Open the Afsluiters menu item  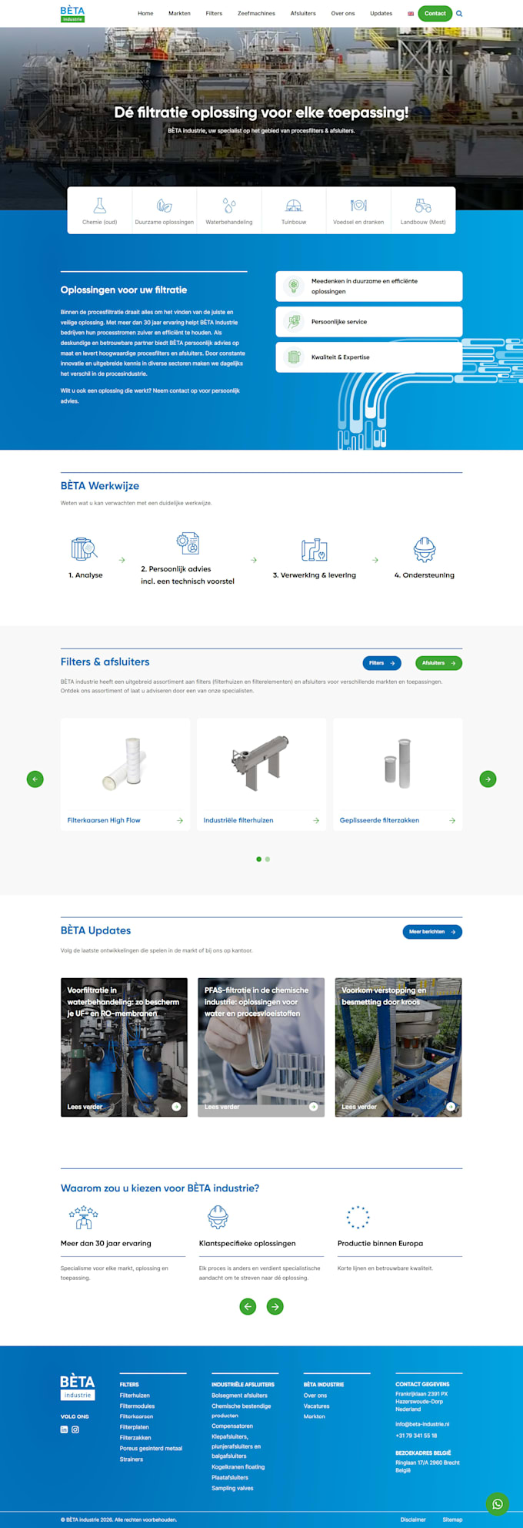tap(303, 14)
